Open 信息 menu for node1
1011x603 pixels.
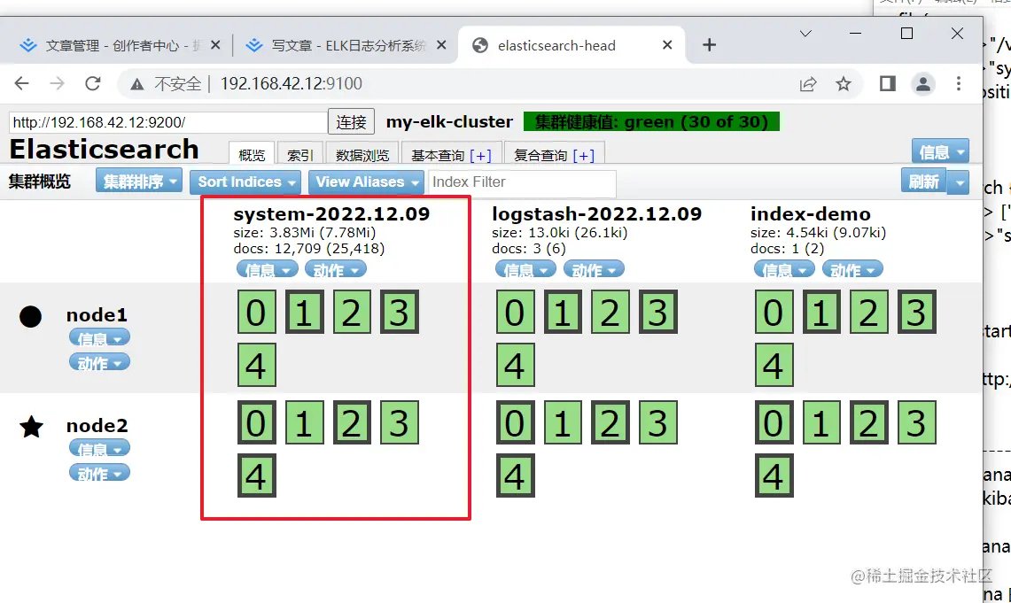click(x=99, y=337)
